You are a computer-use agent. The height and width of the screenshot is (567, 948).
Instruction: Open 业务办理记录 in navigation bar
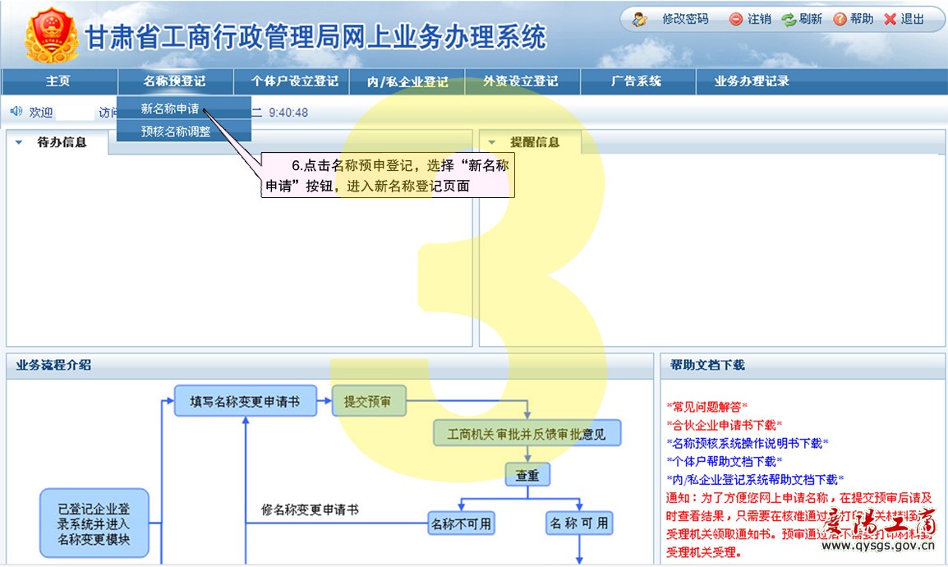[x=752, y=81]
